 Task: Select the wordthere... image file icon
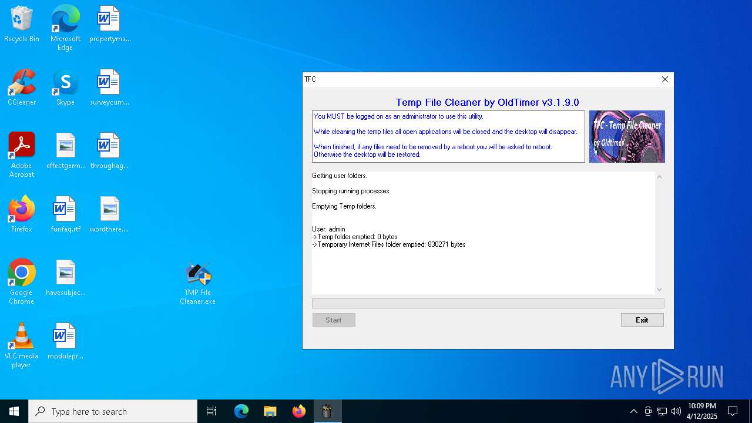coord(109,214)
